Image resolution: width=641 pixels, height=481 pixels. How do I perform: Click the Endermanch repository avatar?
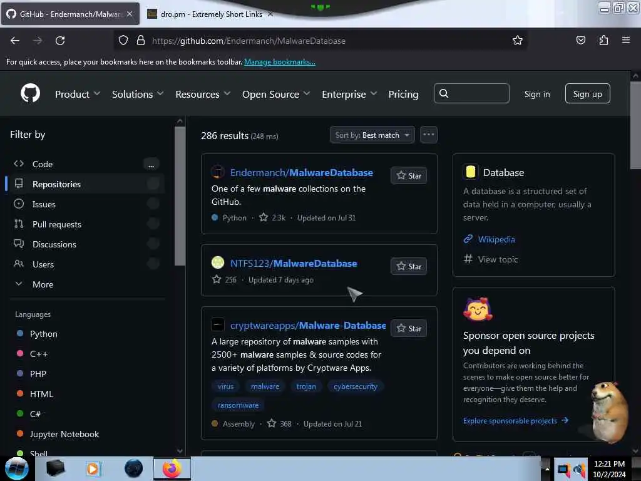coord(217,172)
